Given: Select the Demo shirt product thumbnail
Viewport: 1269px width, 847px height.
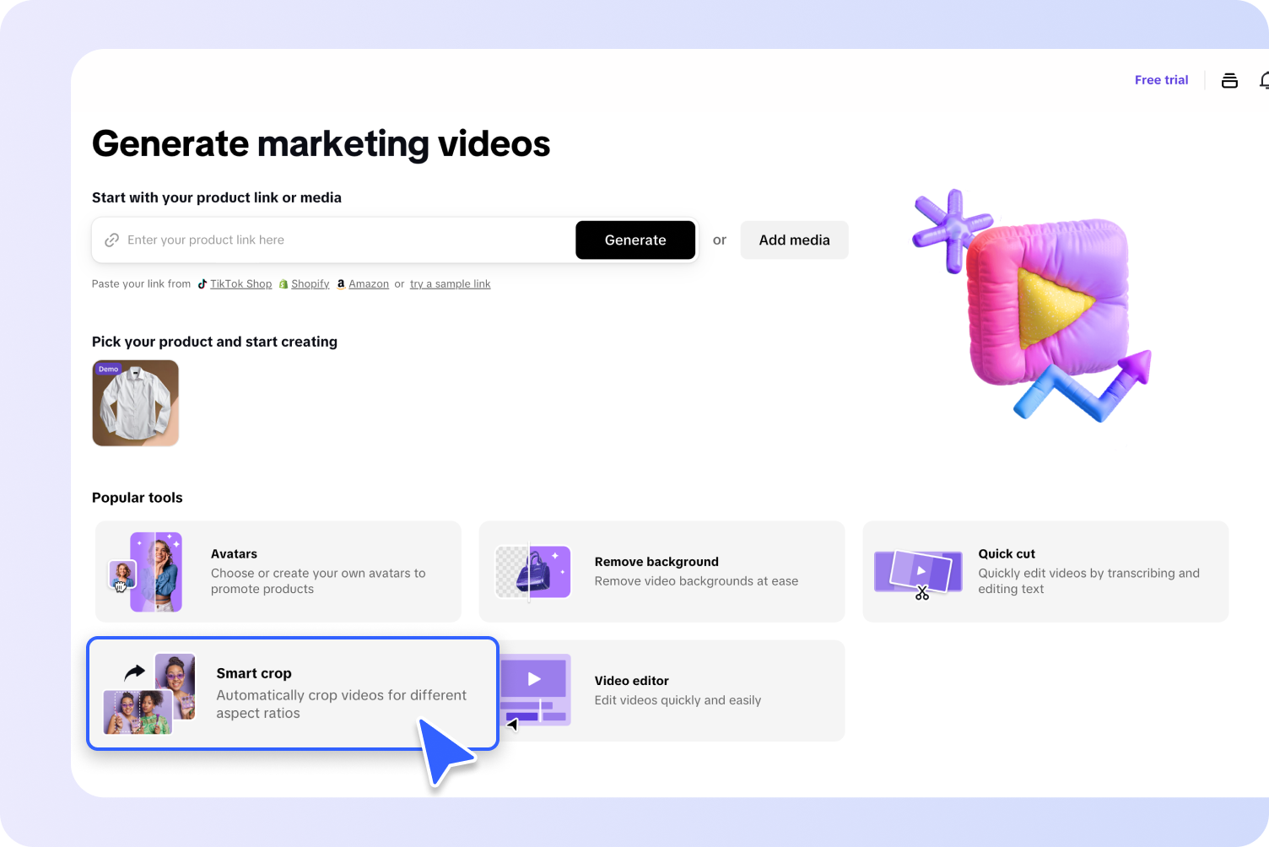Looking at the screenshot, I should pos(135,403).
